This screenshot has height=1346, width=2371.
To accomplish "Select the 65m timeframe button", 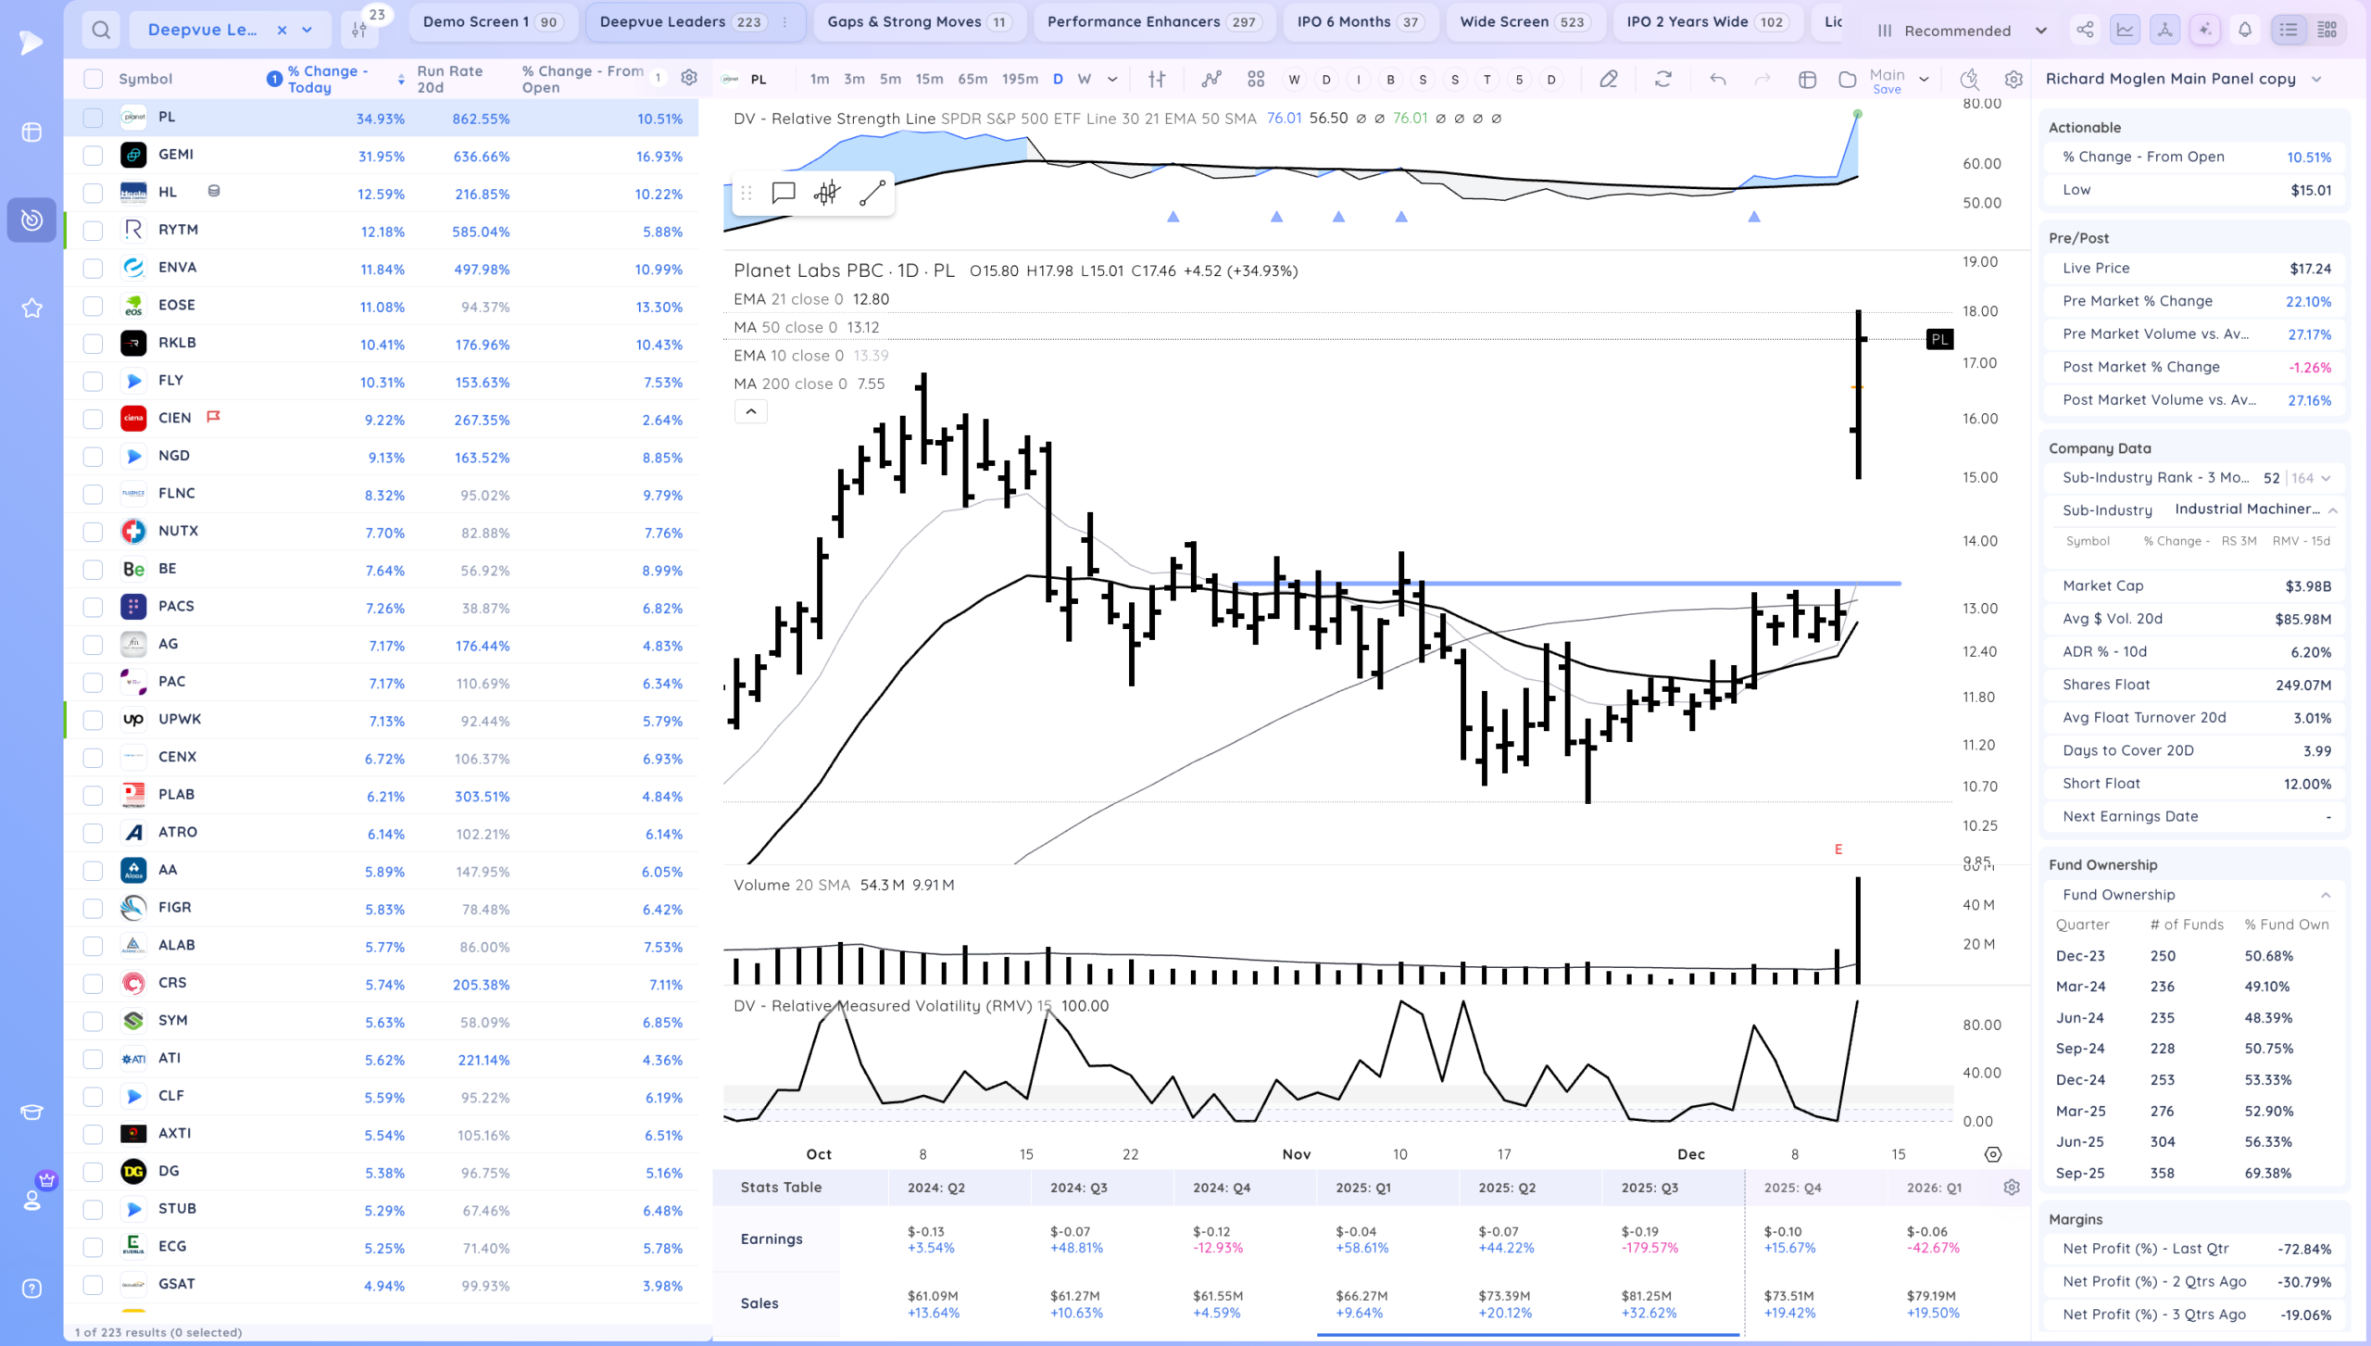I will click(972, 80).
